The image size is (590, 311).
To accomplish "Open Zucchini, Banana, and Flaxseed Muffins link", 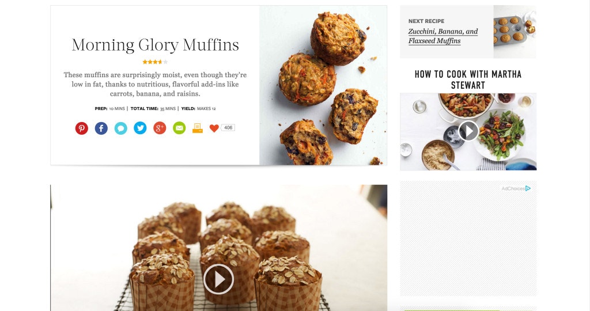I will pos(443,36).
